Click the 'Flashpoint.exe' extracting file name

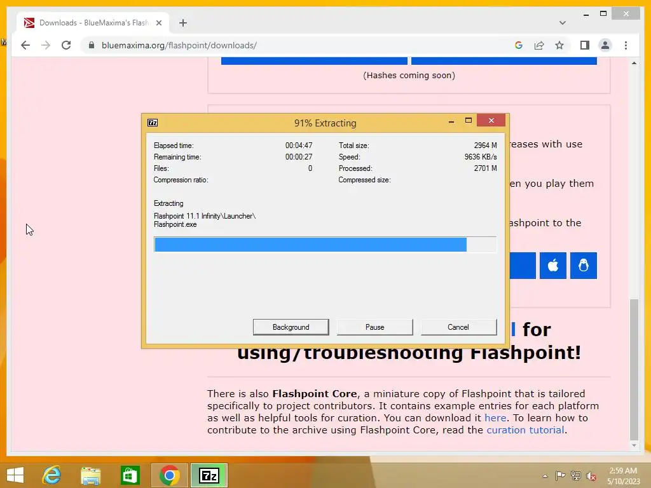[x=175, y=224]
